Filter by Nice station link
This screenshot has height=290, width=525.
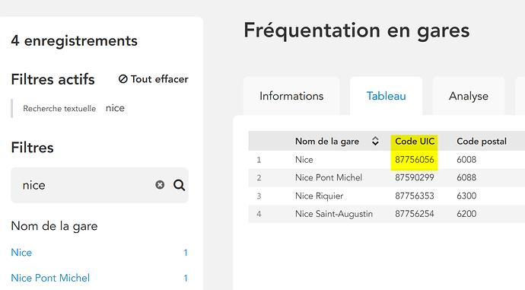click(21, 252)
